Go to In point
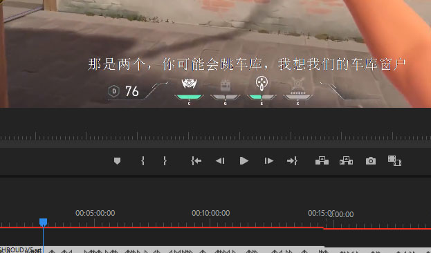The width and height of the screenshot is (431, 253). [x=196, y=160]
